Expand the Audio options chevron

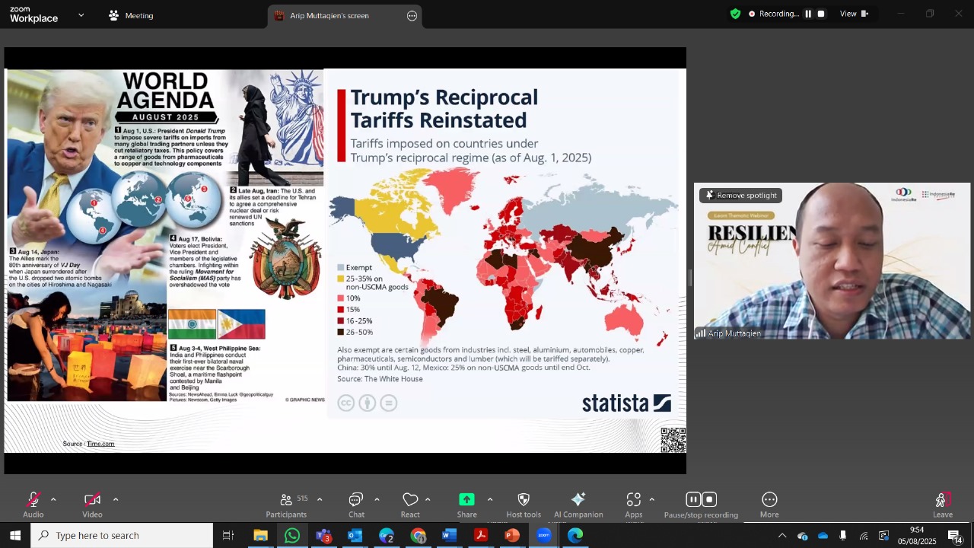53,499
